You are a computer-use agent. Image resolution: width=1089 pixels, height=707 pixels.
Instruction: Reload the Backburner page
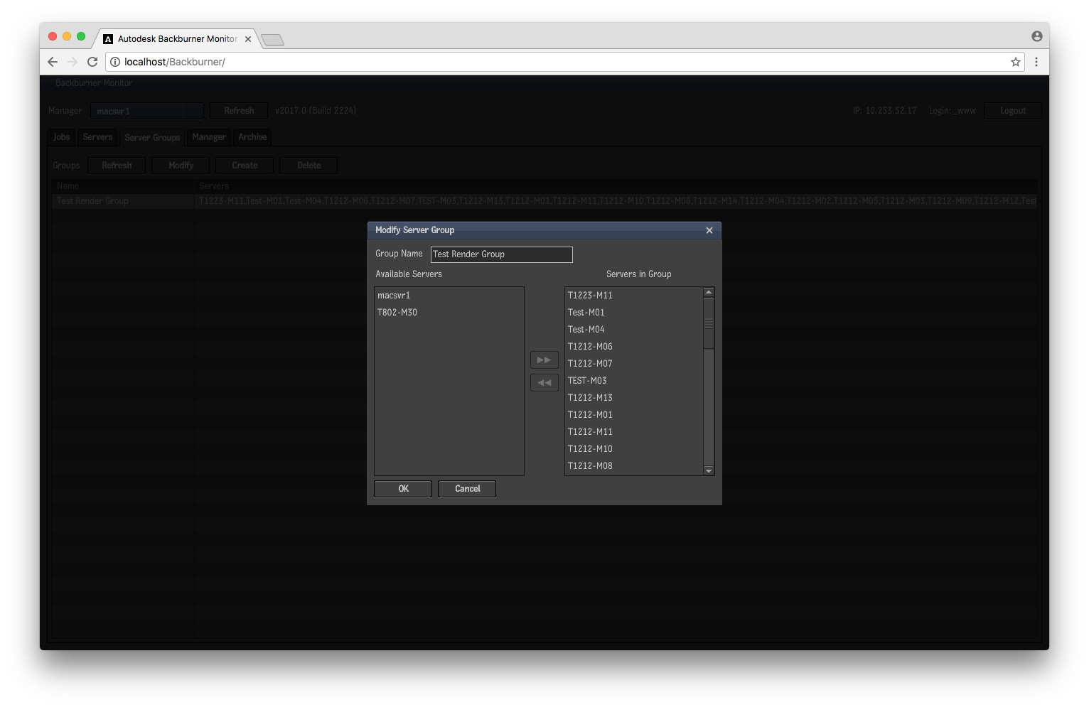pyautogui.click(x=92, y=62)
